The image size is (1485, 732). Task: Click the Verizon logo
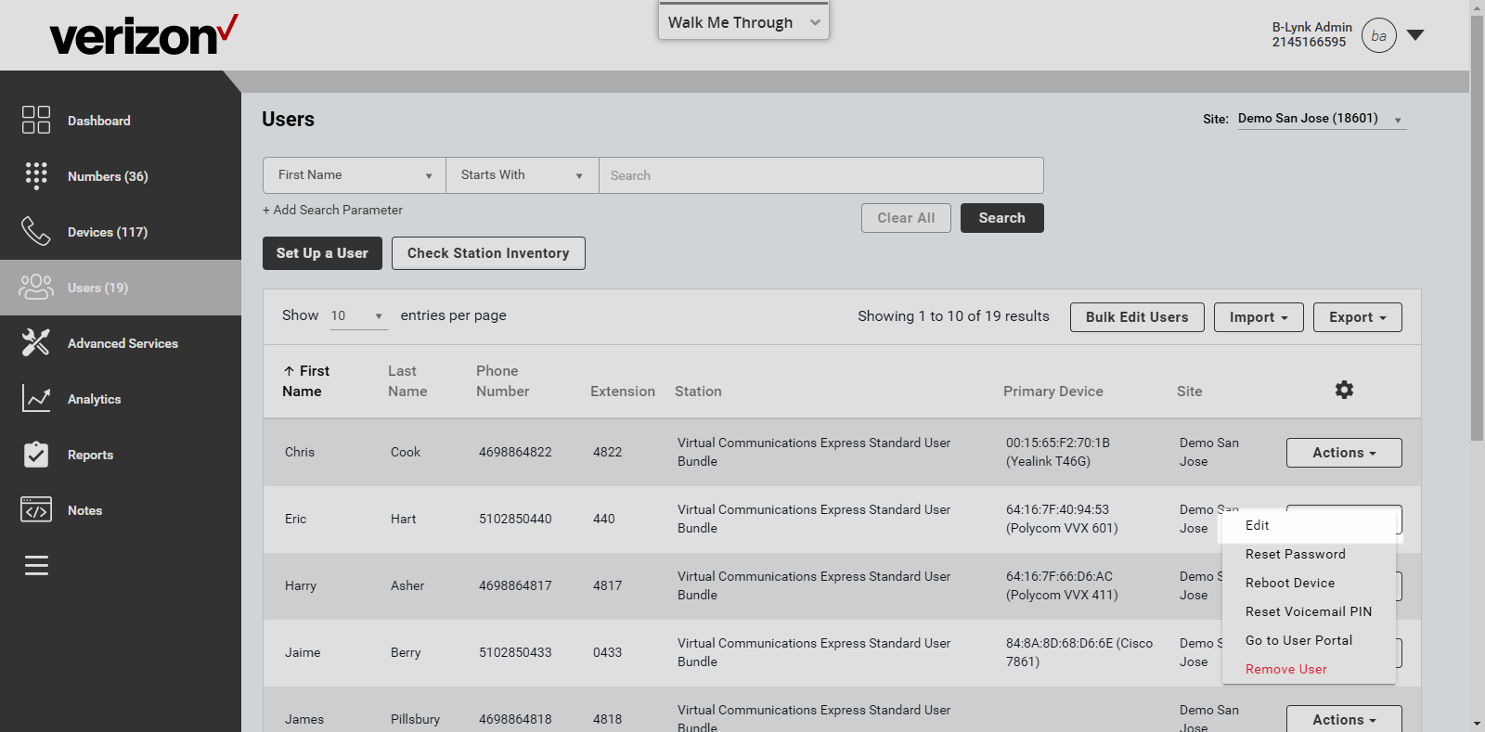point(144,35)
